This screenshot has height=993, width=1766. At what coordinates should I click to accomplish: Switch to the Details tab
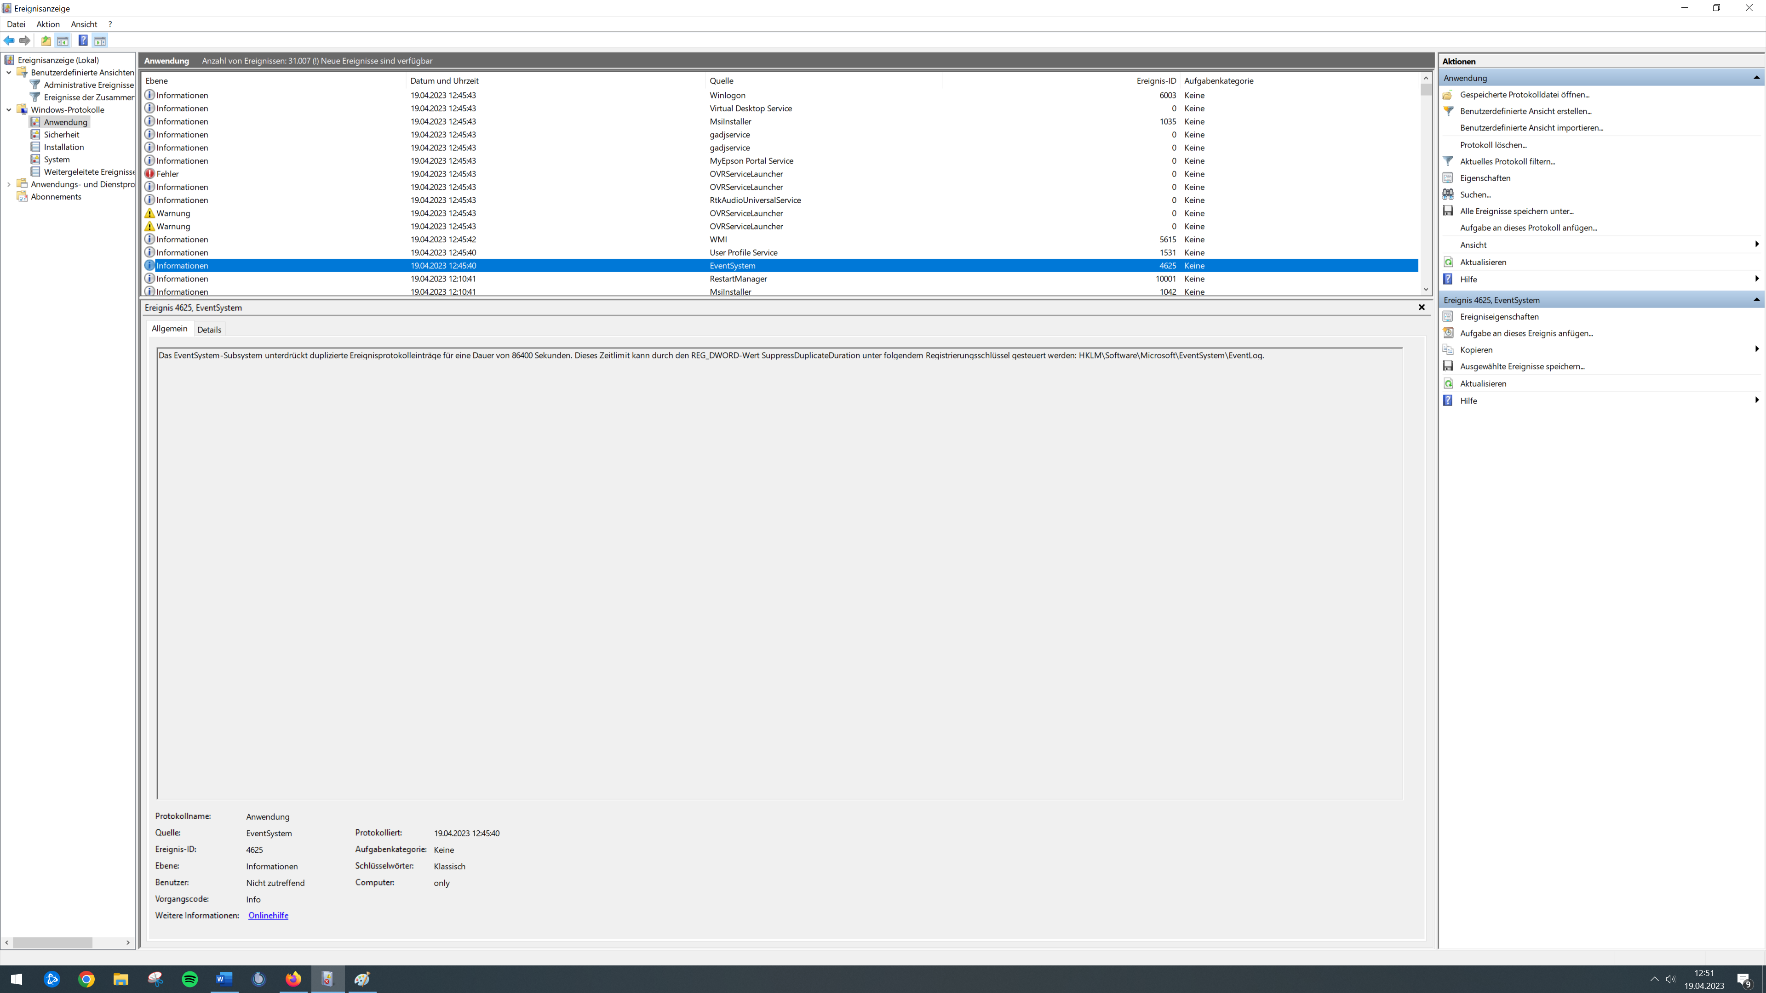coord(209,330)
